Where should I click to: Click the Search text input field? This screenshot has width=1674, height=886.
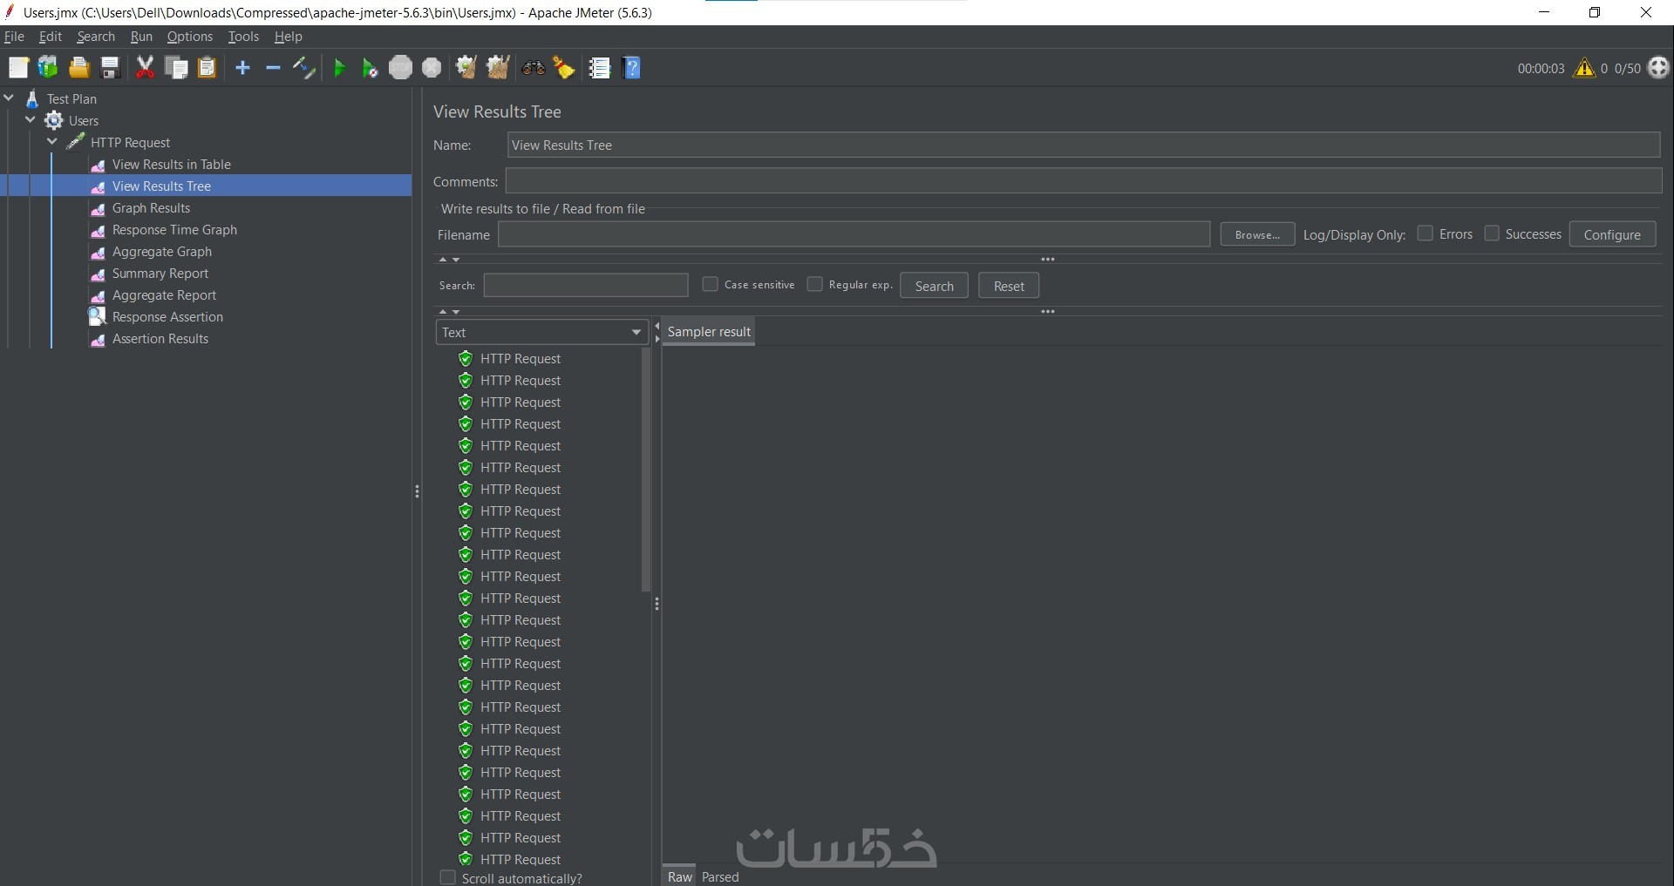[586, 285]
